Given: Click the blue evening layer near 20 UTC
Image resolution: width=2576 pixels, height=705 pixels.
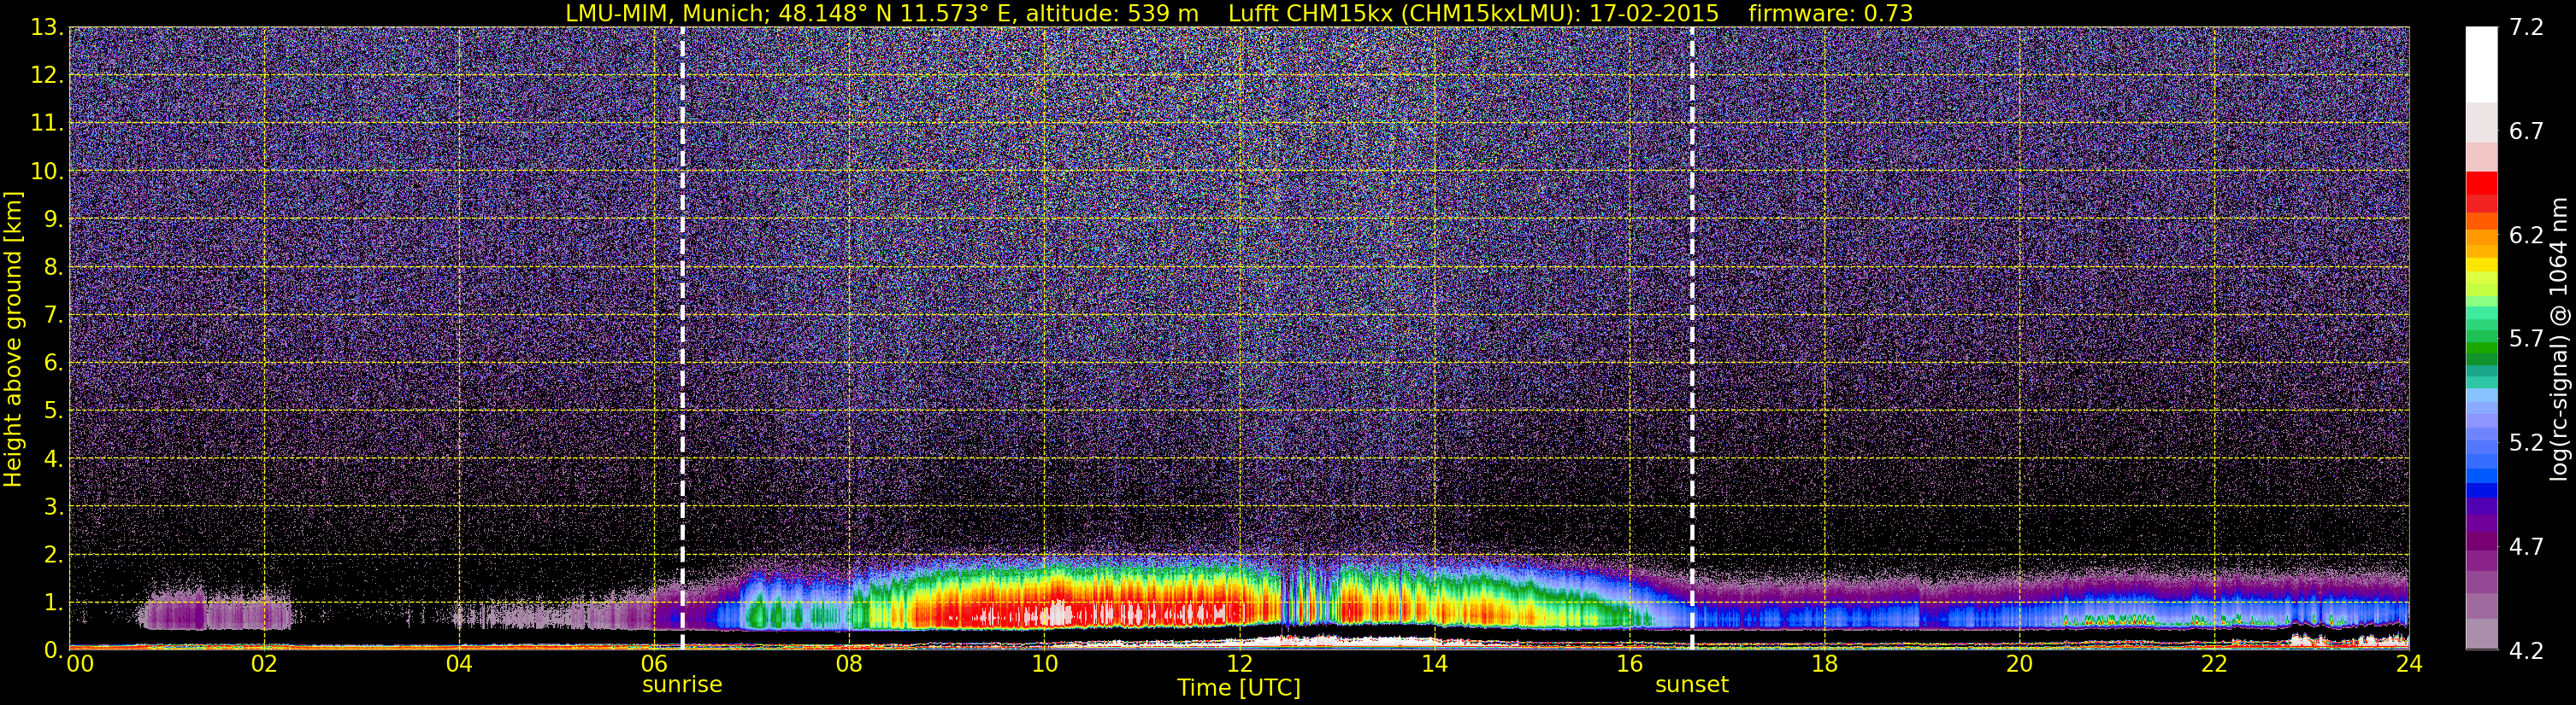Looking at the screenshot, I should (x=2020, y=613).
